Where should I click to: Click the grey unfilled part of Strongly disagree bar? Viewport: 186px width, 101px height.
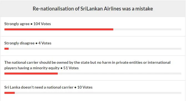coord(95,49)
